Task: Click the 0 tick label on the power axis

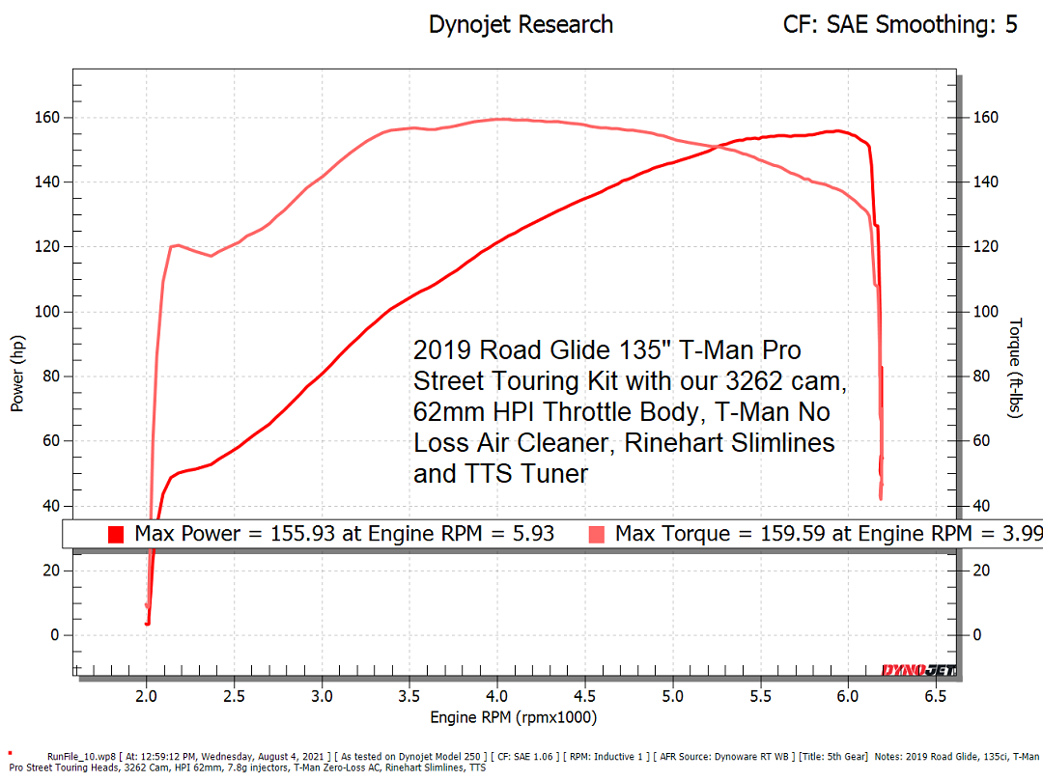Action: pos(54,635)
